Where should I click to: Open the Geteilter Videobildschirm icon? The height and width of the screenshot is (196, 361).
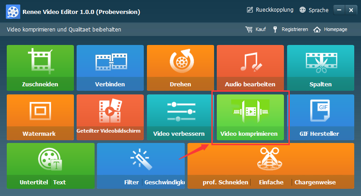tap(110, 111)
